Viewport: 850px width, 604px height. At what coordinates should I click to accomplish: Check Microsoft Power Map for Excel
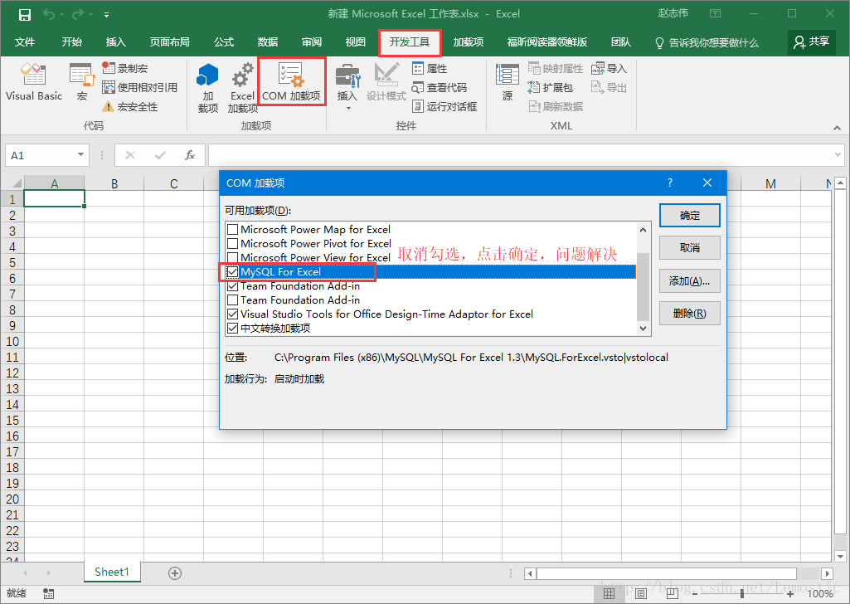pyautogui.click(x=232, y=229)
